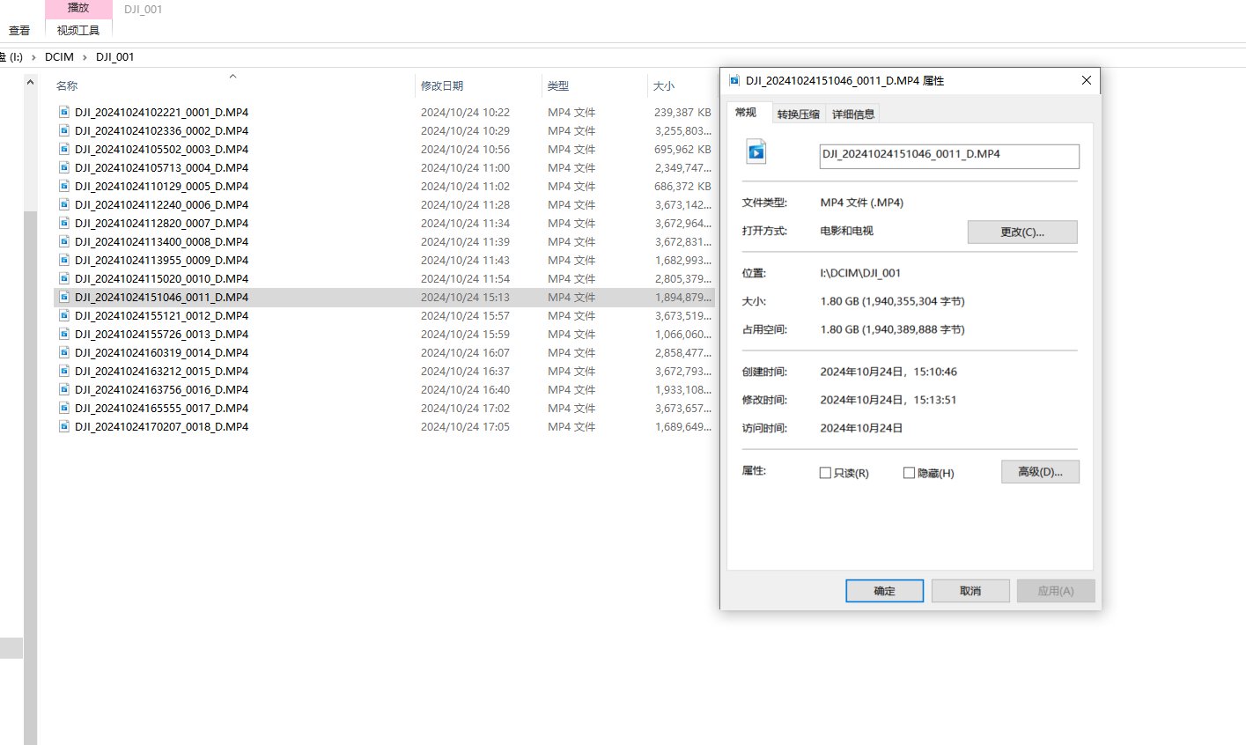Expand the breadcrumb chevron after drive (I:)
The height and width of the screenshot is (745, 1246).
pos(33,57)
